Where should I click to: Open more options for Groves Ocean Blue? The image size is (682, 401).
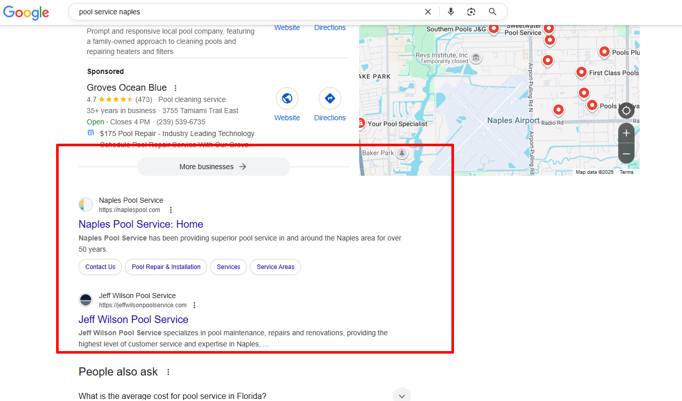pos(175,88)
